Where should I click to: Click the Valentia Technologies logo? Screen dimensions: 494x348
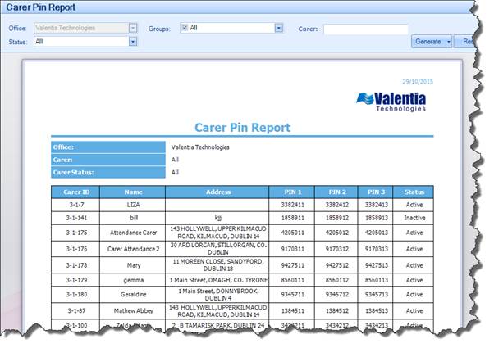[x=391, y=102]
